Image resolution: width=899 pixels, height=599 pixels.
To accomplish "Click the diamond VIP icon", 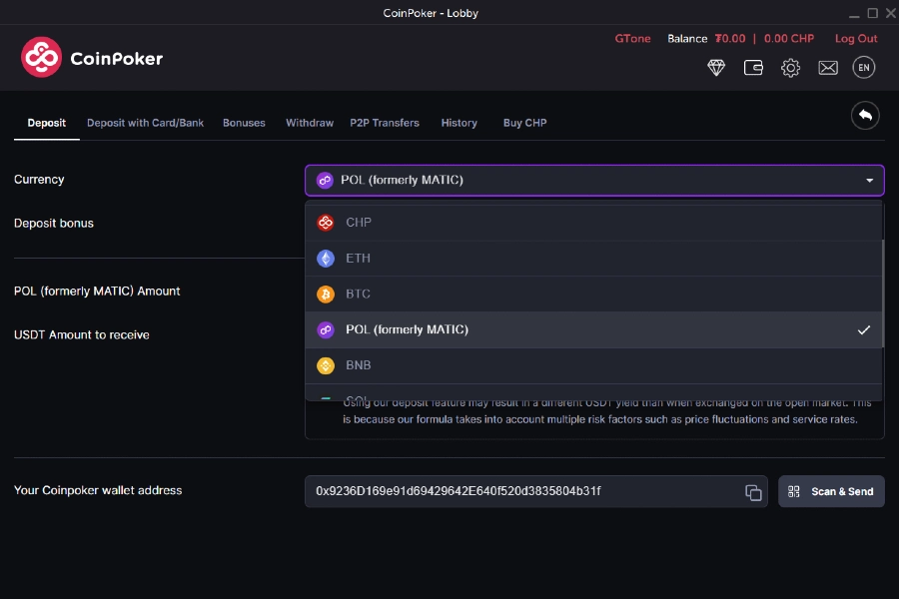I will click(716, 68).
